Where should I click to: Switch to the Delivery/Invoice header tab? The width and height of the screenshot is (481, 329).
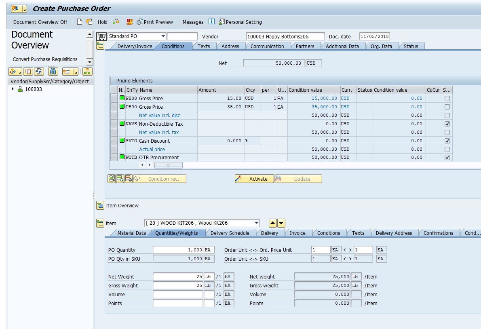(135, 46)
